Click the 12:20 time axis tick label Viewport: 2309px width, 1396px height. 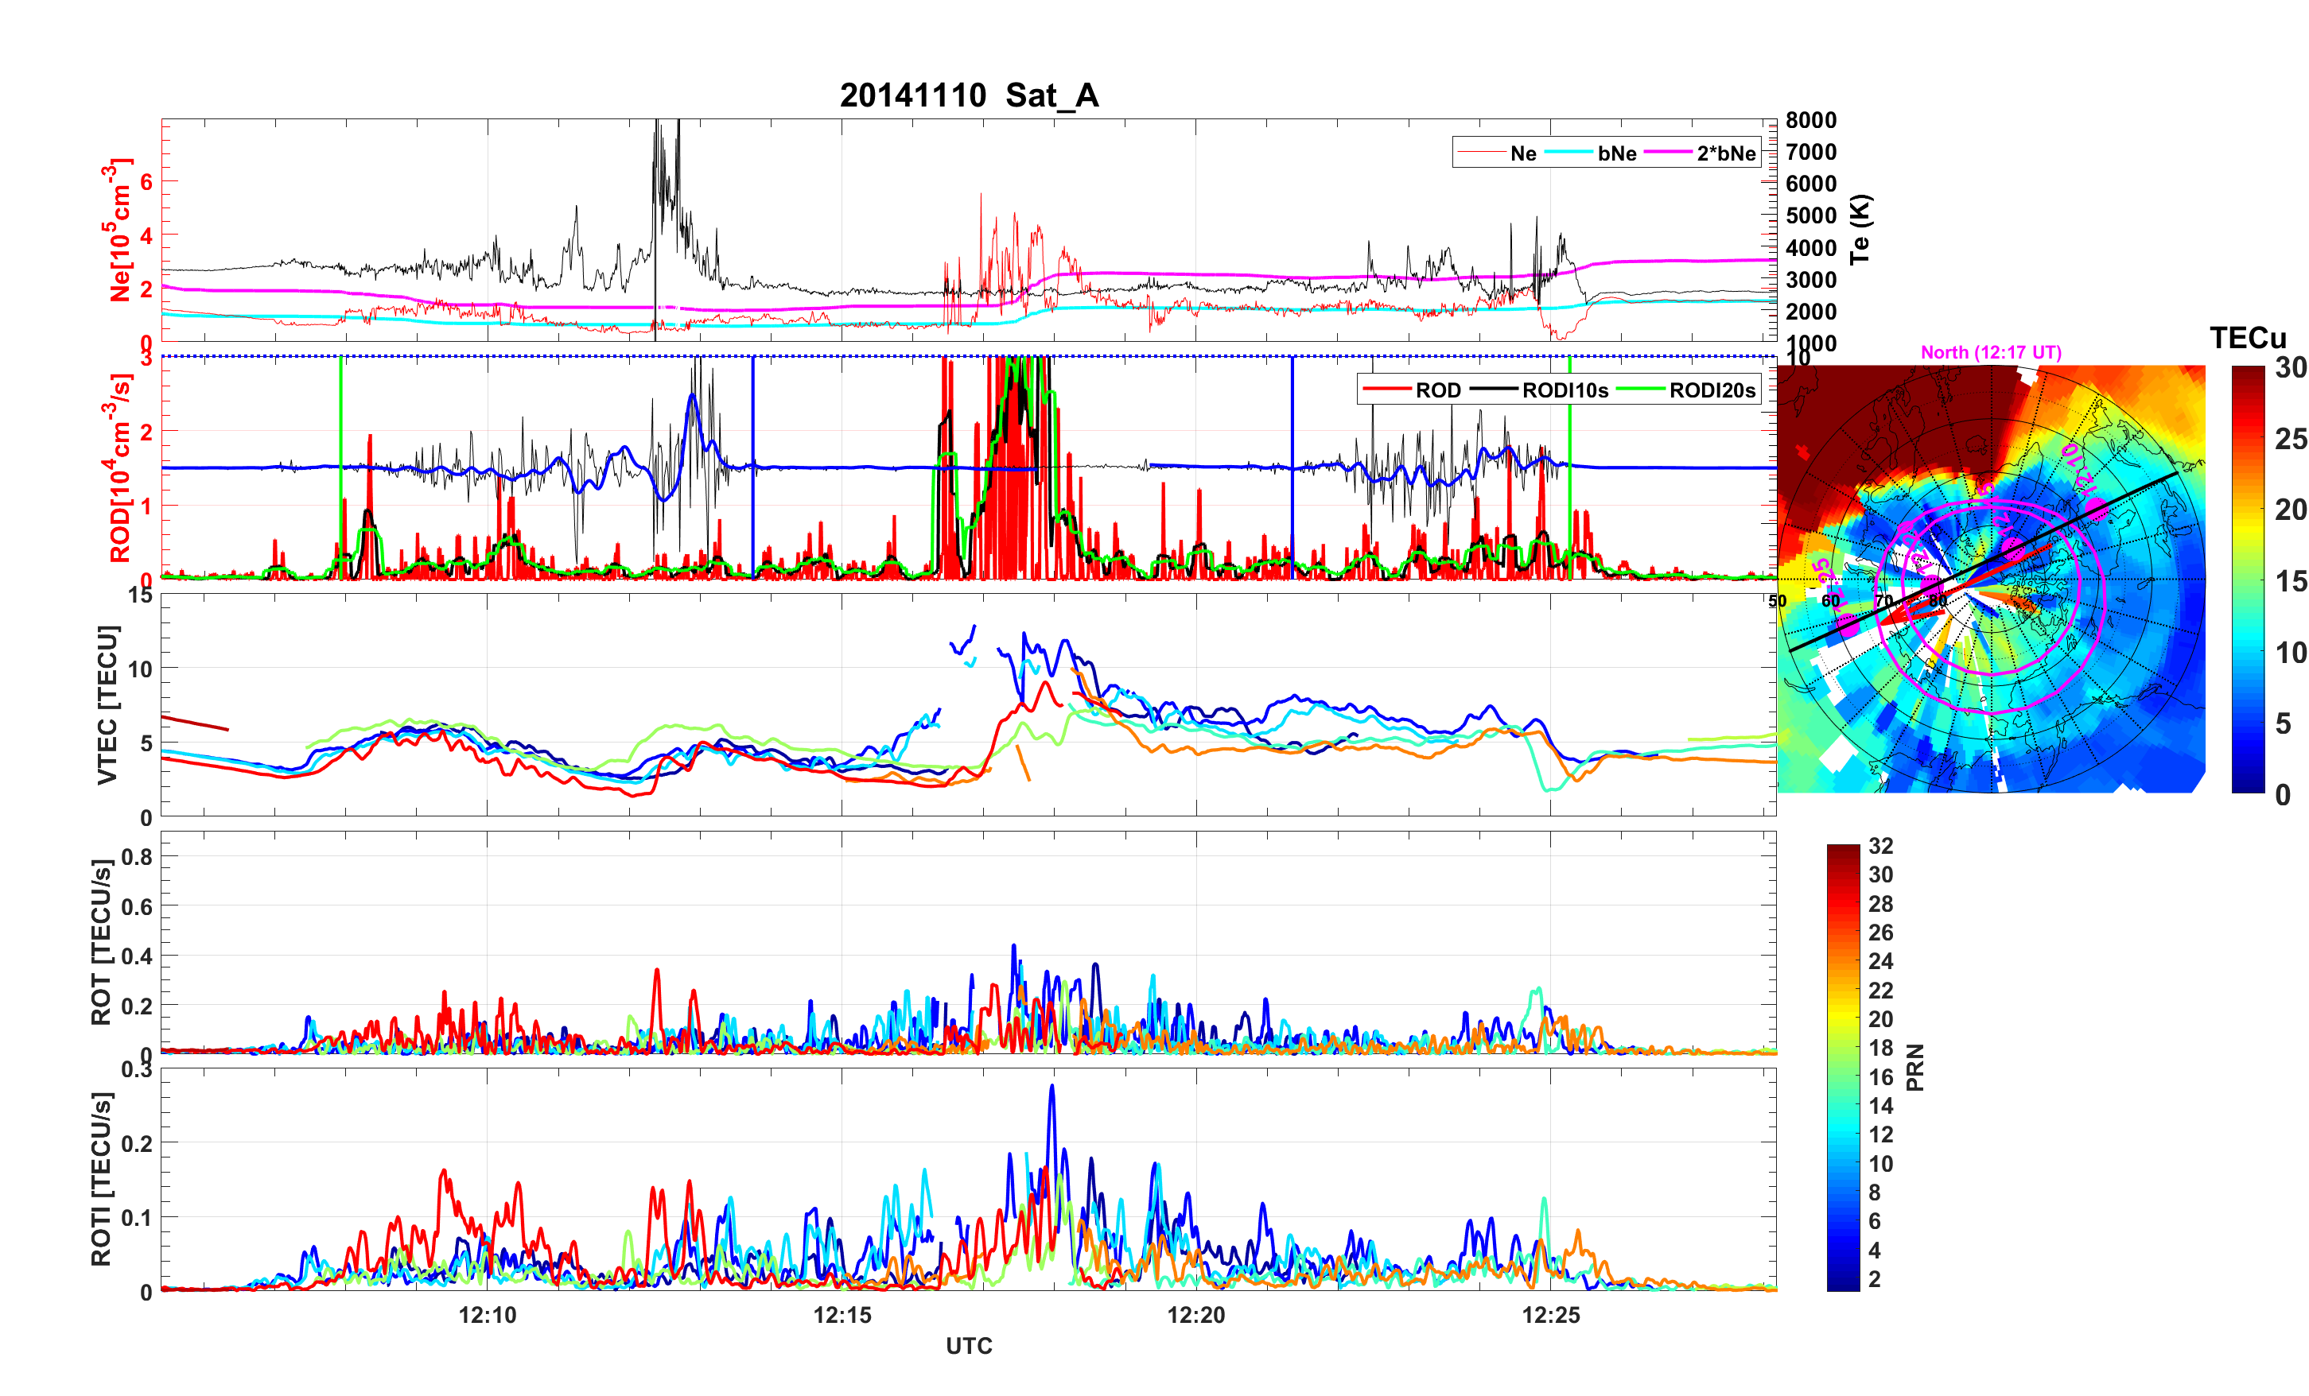(x=1195, y=1314)
